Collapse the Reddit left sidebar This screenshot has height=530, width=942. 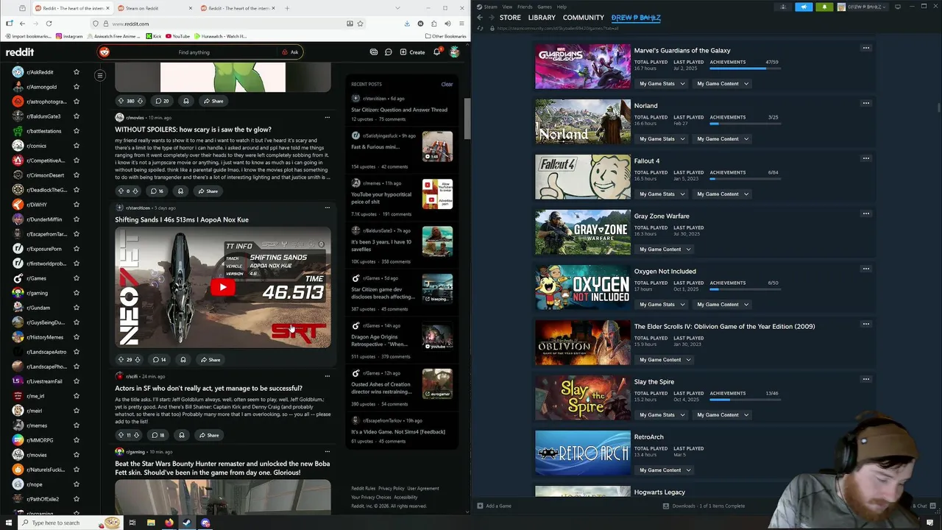click(x=100, y=75)
